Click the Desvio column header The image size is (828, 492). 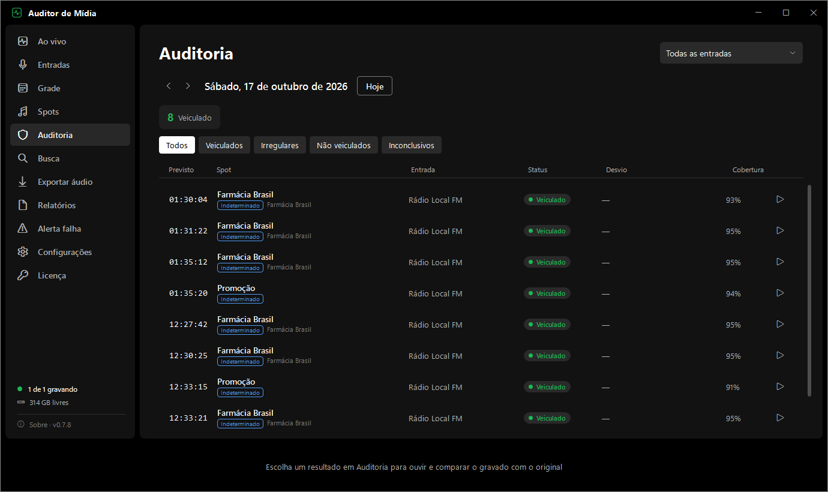[616, 170]
